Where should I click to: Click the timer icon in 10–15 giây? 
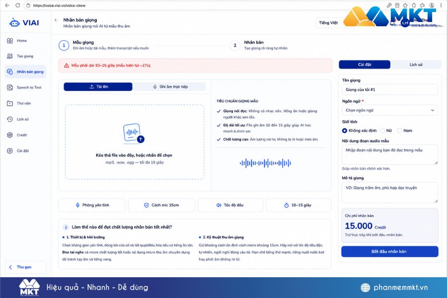pos(286,205)
